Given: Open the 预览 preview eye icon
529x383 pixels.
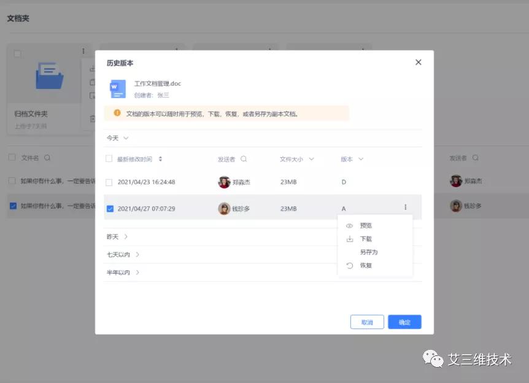Looking at the screenshot, I should (349, 225).
